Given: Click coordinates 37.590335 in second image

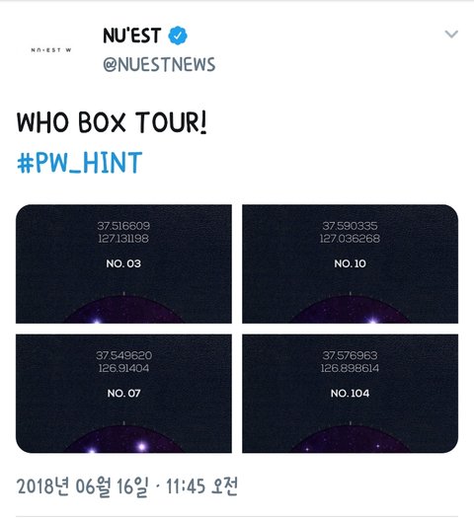Looking at the screenshot, I should coord(350,226).
